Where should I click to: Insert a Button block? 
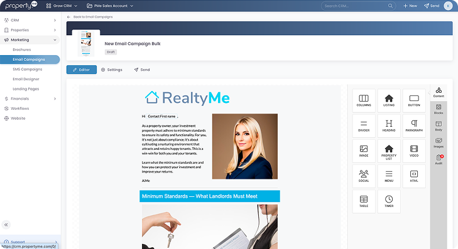(414, 101)
